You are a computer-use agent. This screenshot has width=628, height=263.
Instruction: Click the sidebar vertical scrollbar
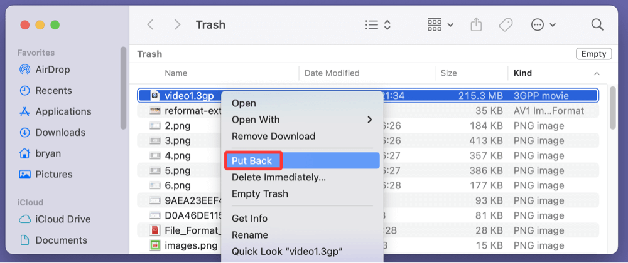123,88
